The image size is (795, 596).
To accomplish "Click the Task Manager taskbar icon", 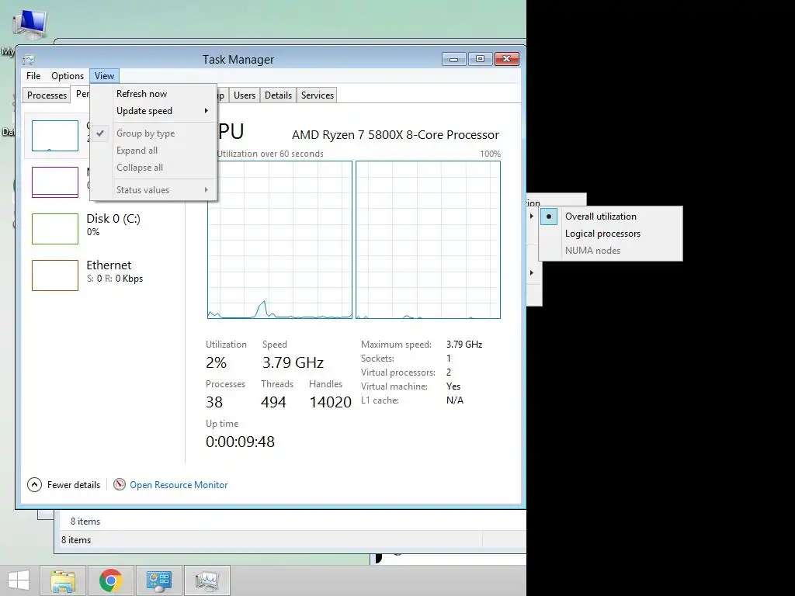I will (x=207, y=580).
